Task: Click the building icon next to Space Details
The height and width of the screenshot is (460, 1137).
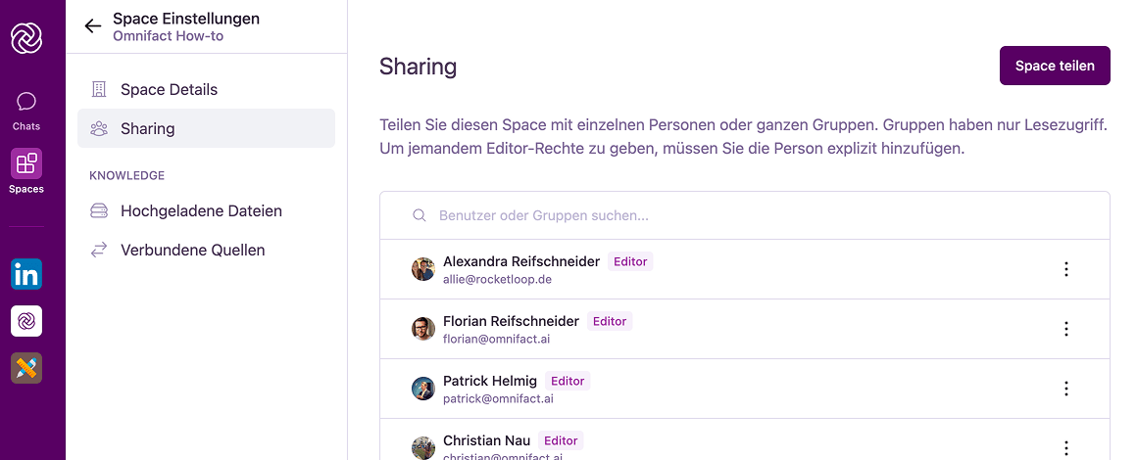Action: click(99, 90)
